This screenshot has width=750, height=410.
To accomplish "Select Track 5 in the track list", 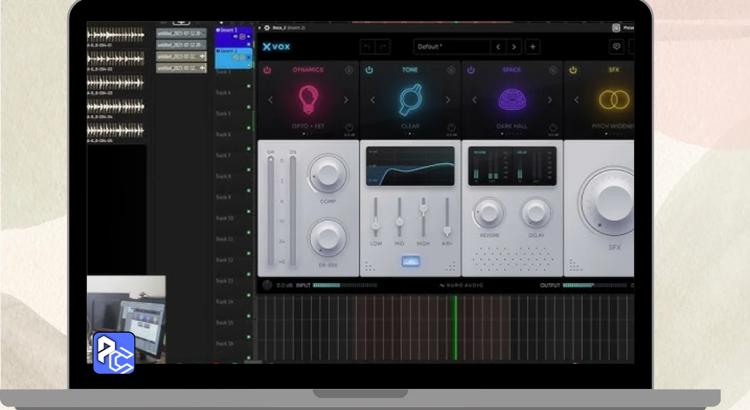I will click(x=223, y=114).
